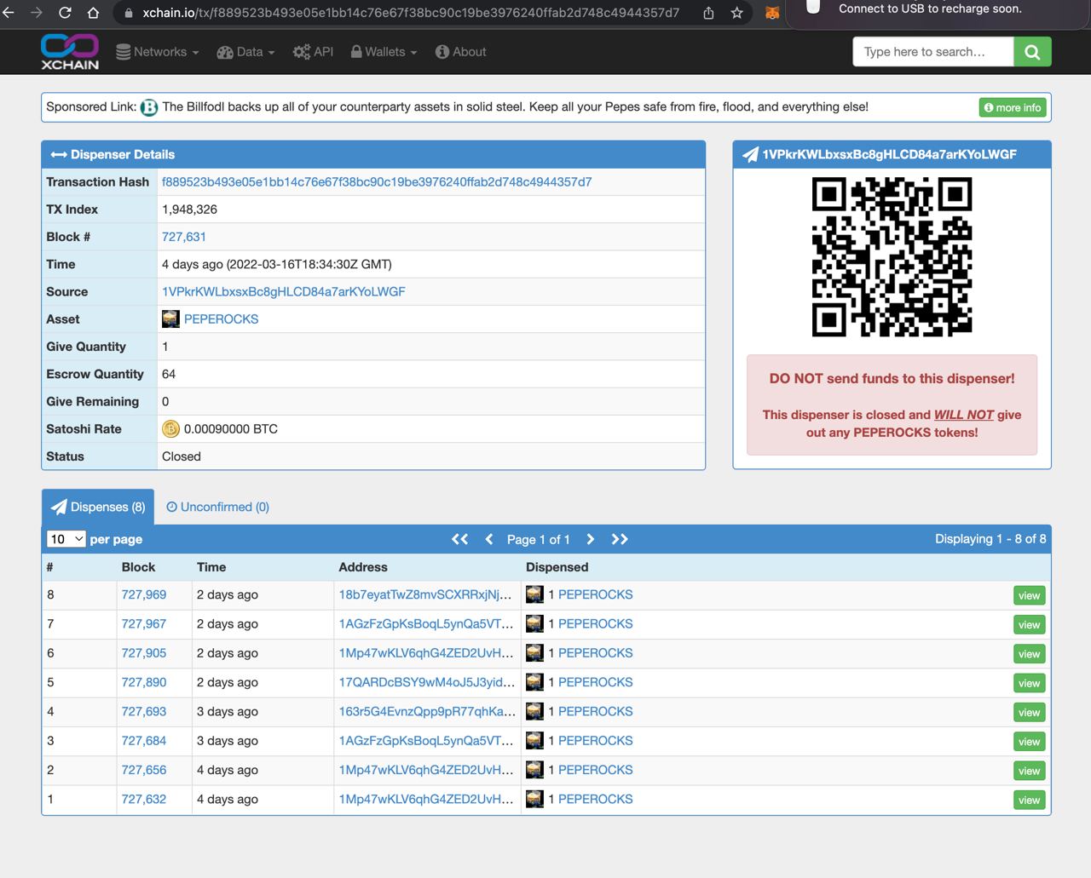Open block 727,890 link
The image size is (1091, 878).
tap(144, 682)
